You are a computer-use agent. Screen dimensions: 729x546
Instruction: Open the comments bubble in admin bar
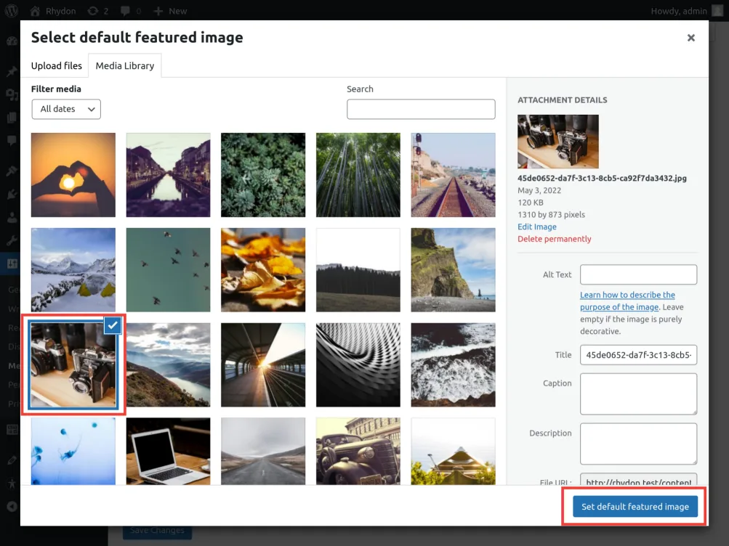131,11
